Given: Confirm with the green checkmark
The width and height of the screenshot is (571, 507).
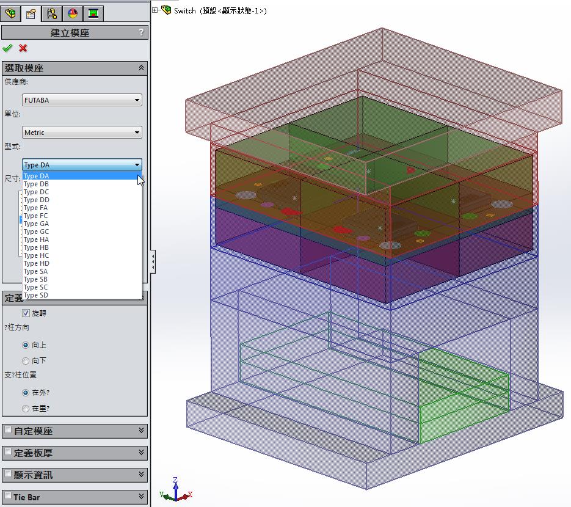Looking at the screenshot, I should tap(7, 48).
